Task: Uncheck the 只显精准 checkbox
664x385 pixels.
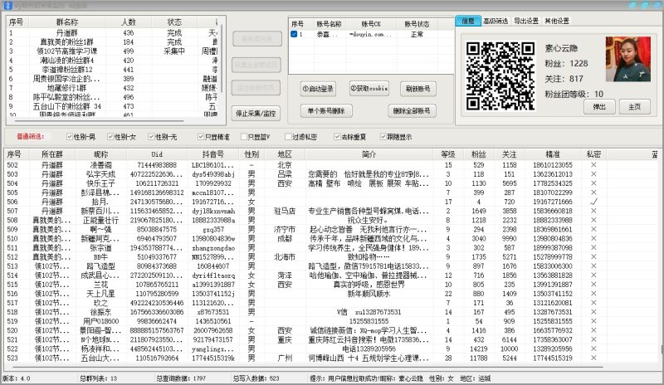Action: coord(201,136)
